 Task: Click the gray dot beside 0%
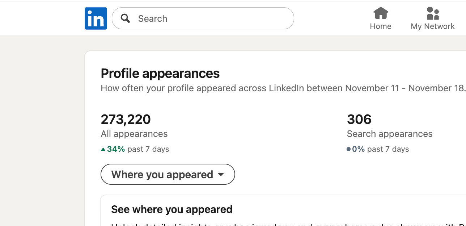click(348, 149)
